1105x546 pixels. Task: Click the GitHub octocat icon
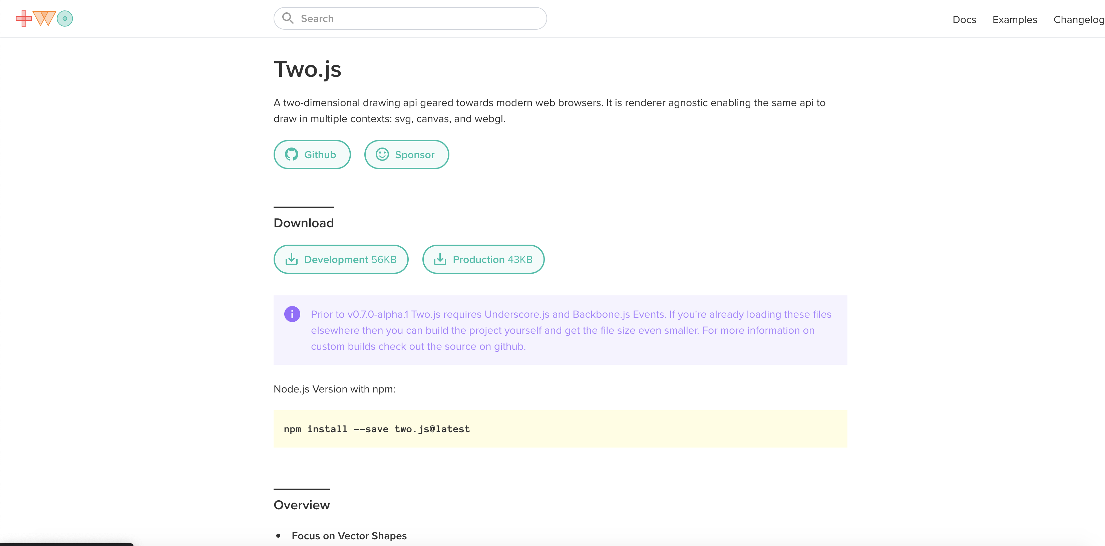coord(291,155)
